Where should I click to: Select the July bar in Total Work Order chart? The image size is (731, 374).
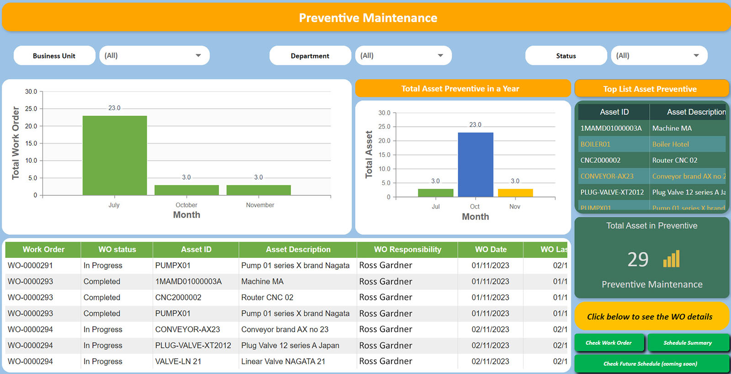tap(115, 155)
